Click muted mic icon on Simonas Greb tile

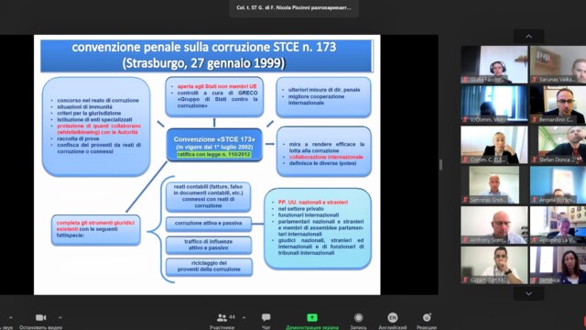point(465,200)
